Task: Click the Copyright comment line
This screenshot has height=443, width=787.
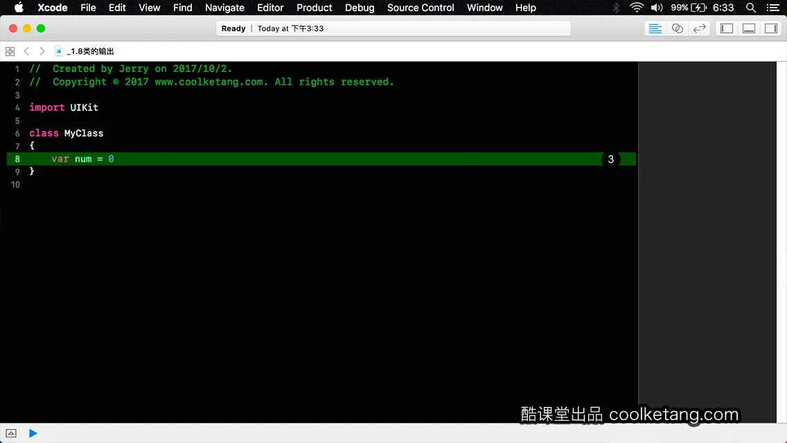Action: pos(212,82)
